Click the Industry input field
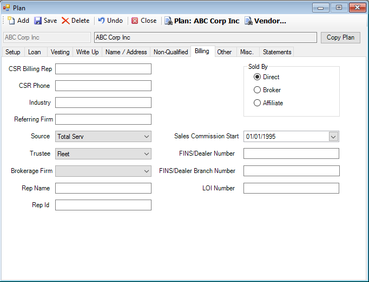369x282 pixels. pyautogui.click(x=103, y=102)
